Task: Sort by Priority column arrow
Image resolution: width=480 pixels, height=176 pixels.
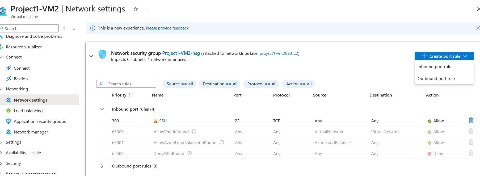Action: tap(129, 95)
